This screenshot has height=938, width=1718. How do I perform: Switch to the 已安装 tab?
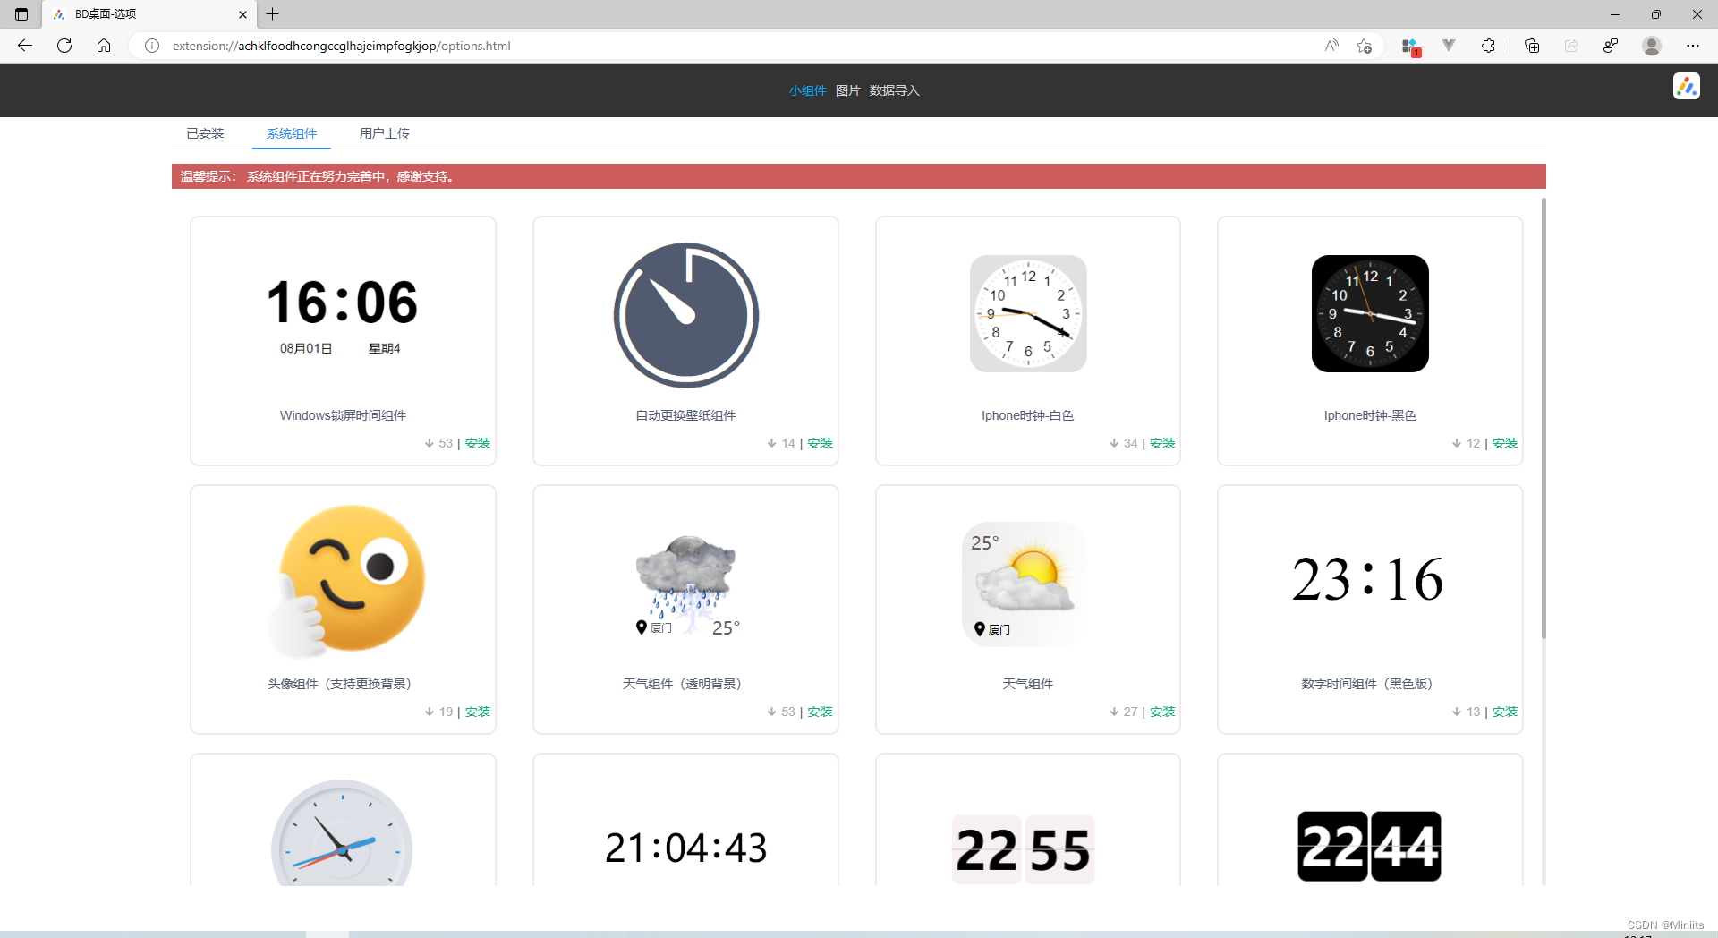pos(205,133)
